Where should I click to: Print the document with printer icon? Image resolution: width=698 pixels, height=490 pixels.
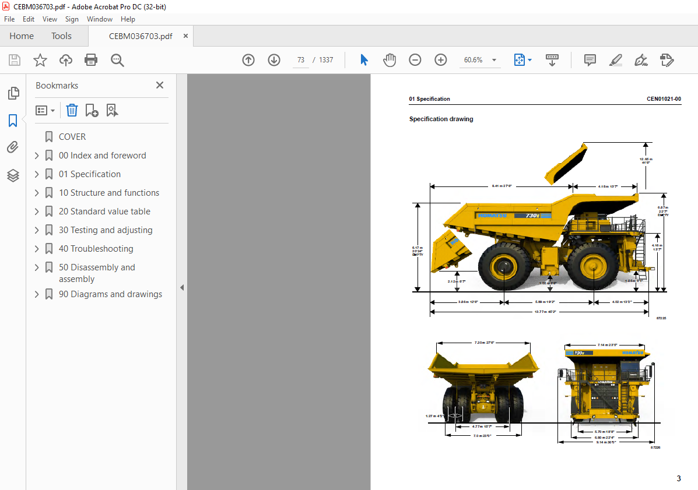pyautogui.click(x=91, y=60)
